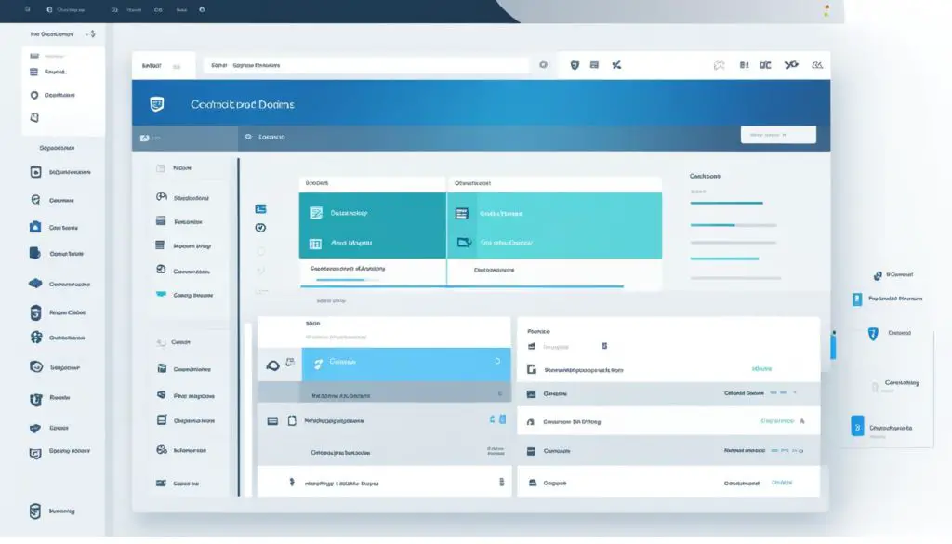The image size is (952, 544).
Task: Click the grid table icon in the lower-left teal tile
Action: (315, 243)
